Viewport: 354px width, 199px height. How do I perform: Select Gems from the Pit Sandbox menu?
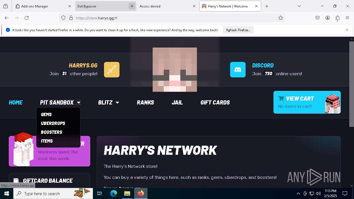(46, 114)
